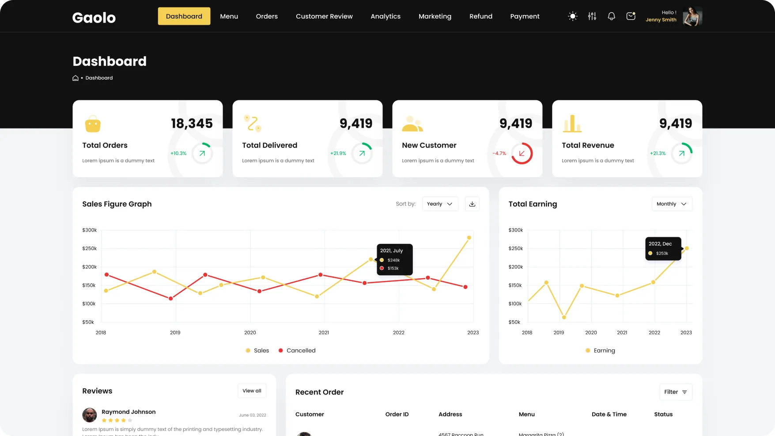Click the 2022 Dec earning data point
775x436 pixels.
coord(687,248)
